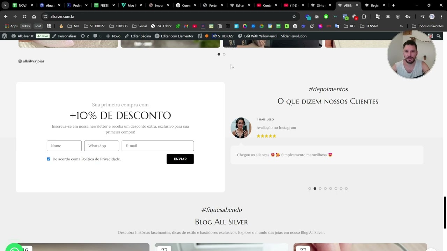Click the money bag bookmark icon
This screenshot has height=251, width=447.
pyautogui.click(x=61, y=26)
